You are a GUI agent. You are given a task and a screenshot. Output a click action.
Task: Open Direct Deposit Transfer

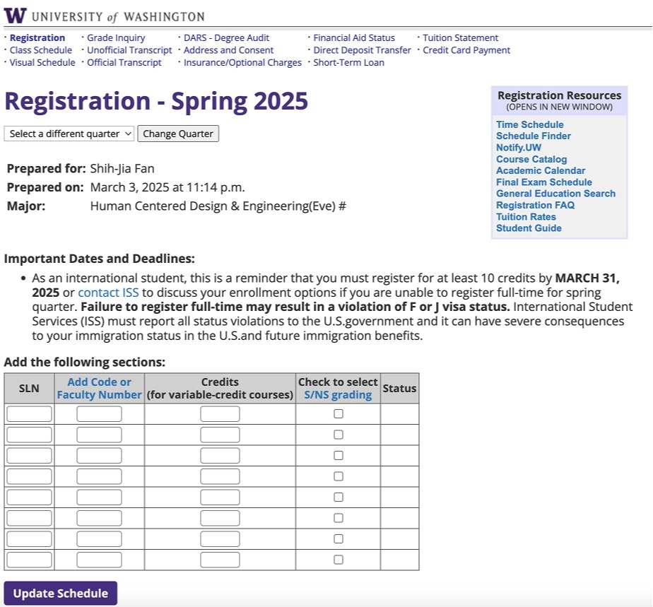point(362,50)
